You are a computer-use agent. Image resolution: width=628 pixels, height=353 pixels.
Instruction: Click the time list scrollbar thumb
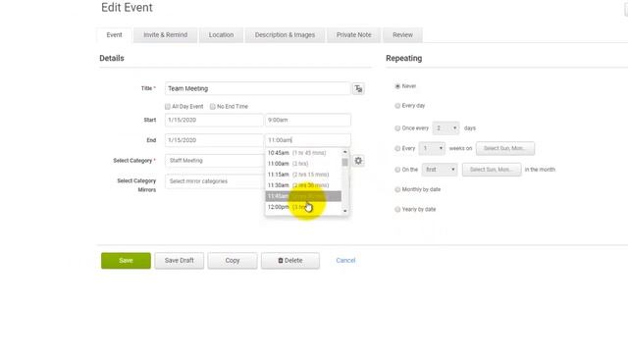tap(344, 162)
